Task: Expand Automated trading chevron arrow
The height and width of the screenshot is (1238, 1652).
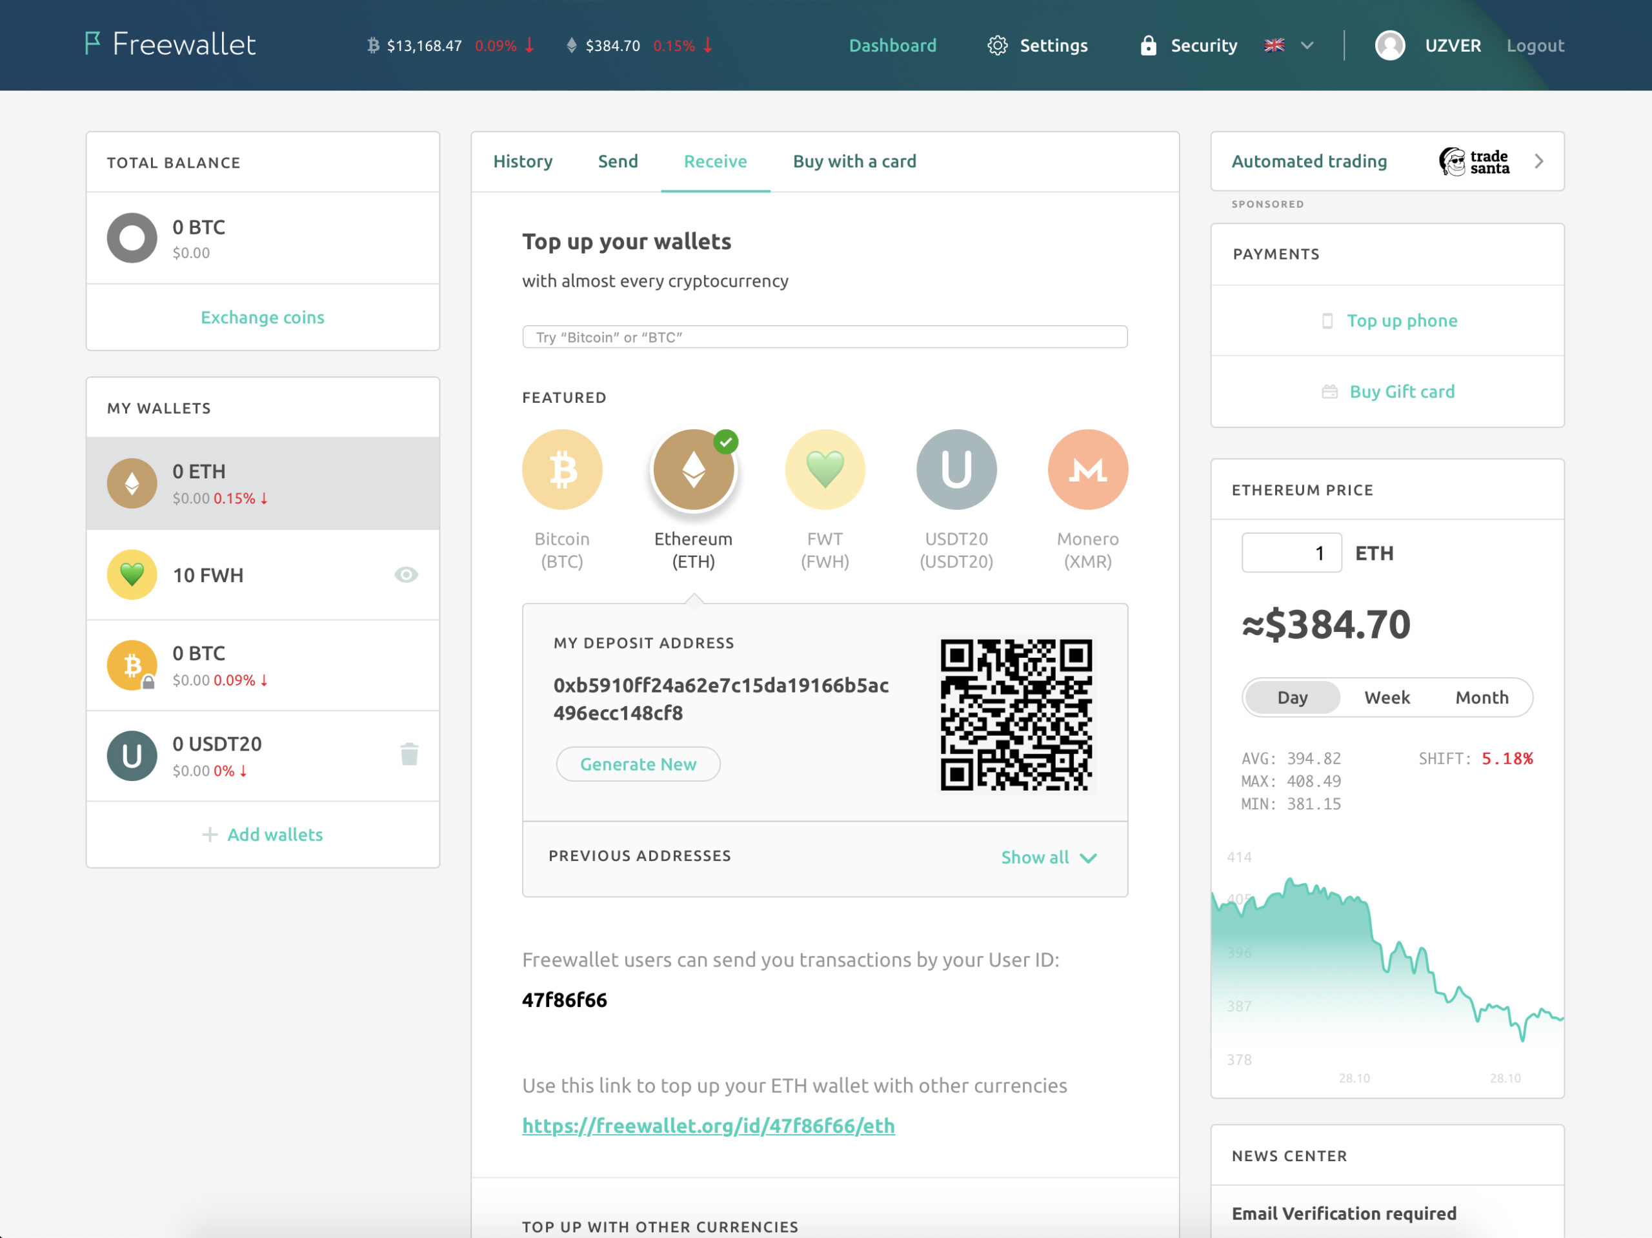Action: point(1539,161)
